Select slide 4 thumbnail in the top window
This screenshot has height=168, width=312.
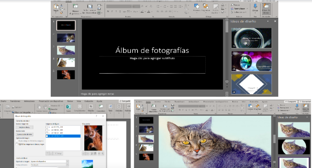[x=66, y=62]
